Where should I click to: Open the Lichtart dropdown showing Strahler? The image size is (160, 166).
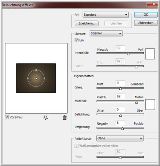click(x=106, y=33)
